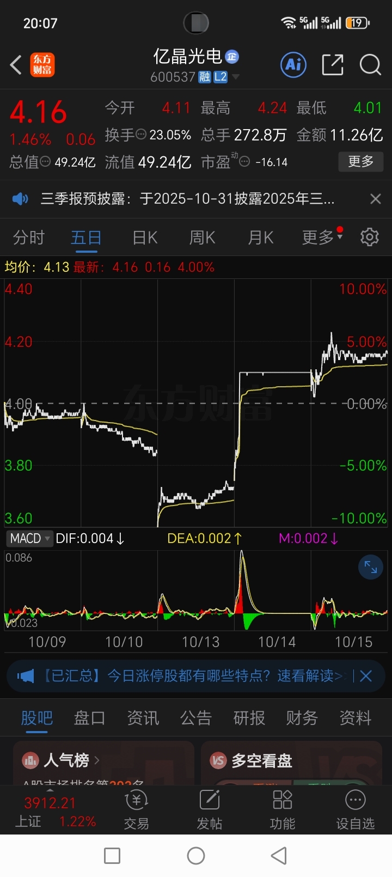This screenshot has height=877, width=392.
Task: Open 今日涨停股都有哪些特点 banner link
Action: point(194,676)
